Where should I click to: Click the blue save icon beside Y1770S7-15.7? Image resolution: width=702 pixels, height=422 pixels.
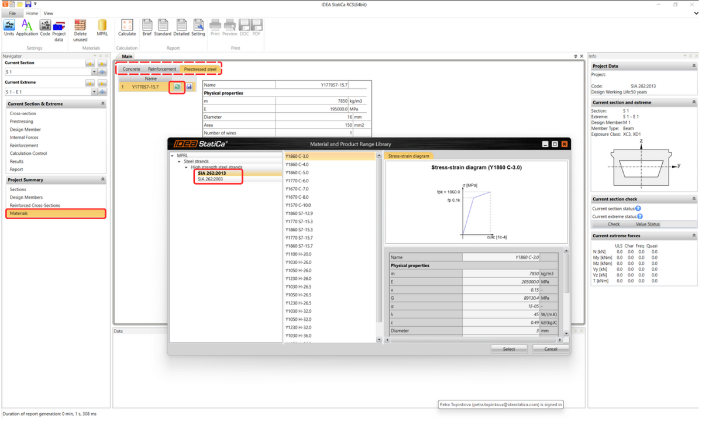click(189, 86)
